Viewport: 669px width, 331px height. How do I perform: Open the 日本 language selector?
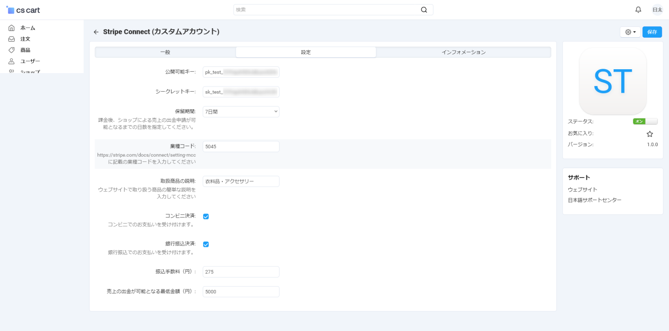pyautogui.click(x=657, y=10)
